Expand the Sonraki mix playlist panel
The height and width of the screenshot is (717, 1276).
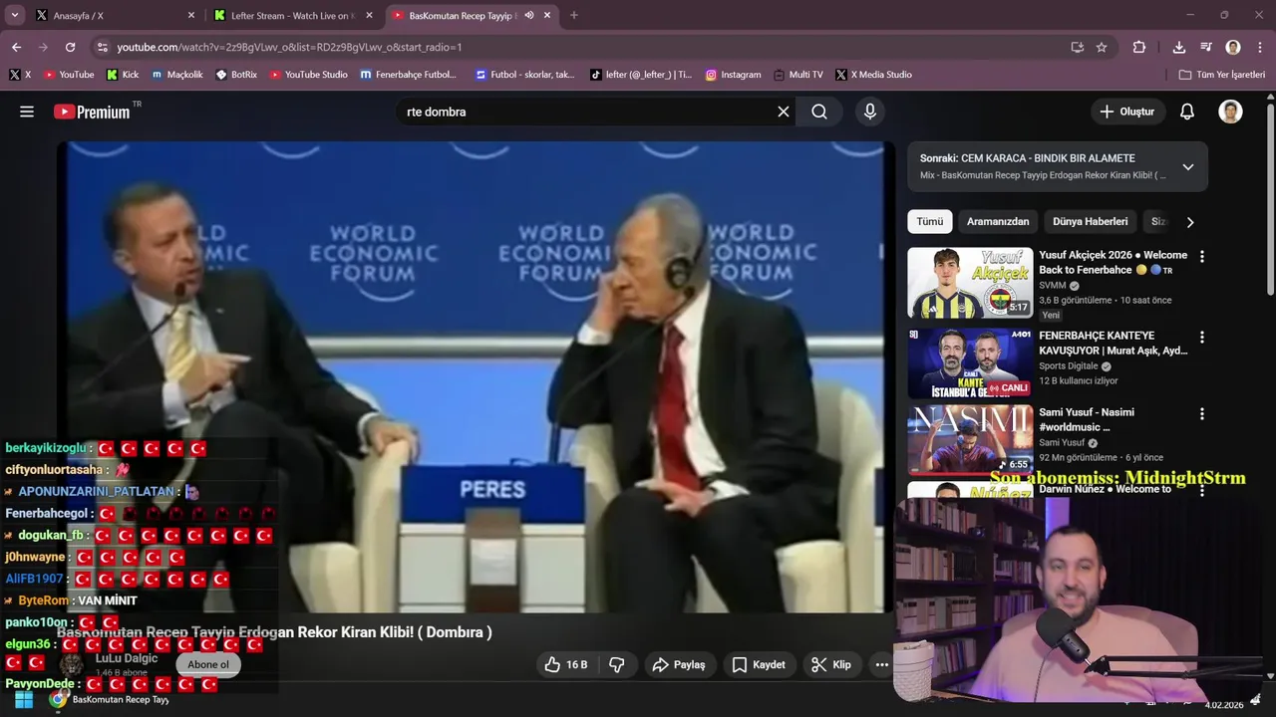coord(1187,166)
